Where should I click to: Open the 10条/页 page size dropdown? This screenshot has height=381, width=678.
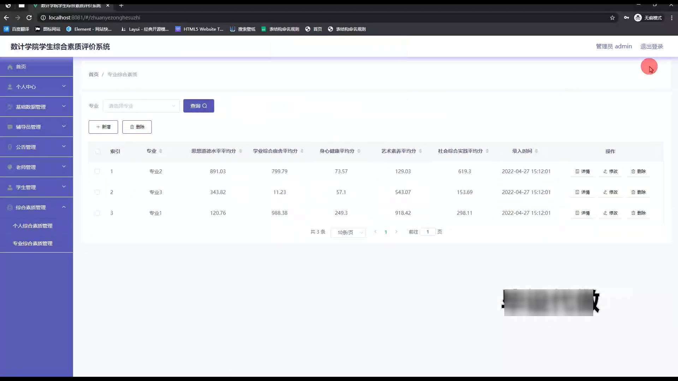(348, 232)
